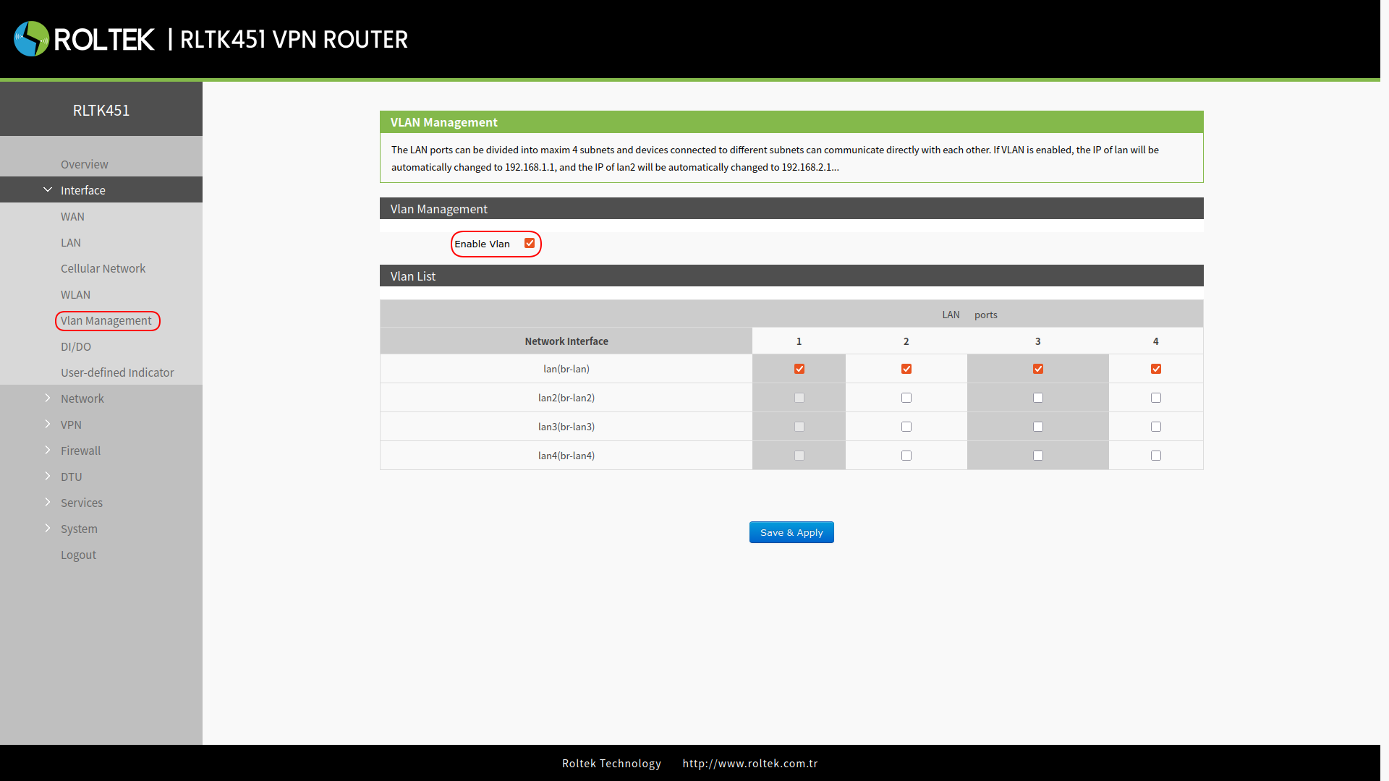The width and height of the screenshot is (1389, 781).
Task: Disable the Enable Vlan checkbox
Action: 530,244
